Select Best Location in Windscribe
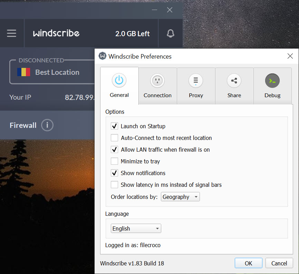 pos(57,72)
